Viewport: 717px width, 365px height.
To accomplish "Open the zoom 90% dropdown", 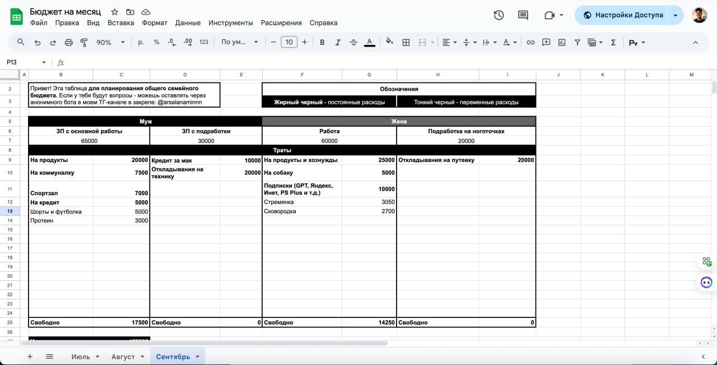I will 109,42.
